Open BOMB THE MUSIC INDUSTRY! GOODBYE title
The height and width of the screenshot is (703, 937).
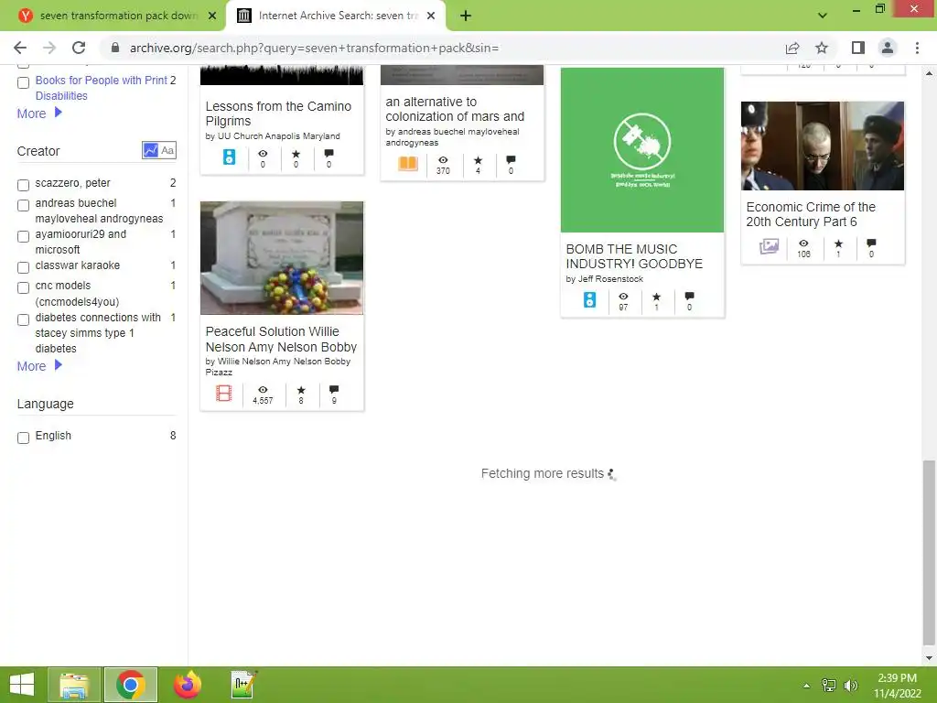coord(634,256)
